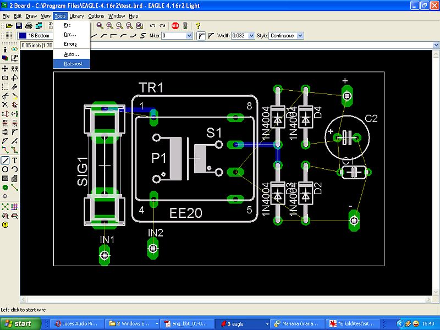Select the Info tool icon
Image resolution: width=440 pixels, height=330 pixels.
click(5, 50)
